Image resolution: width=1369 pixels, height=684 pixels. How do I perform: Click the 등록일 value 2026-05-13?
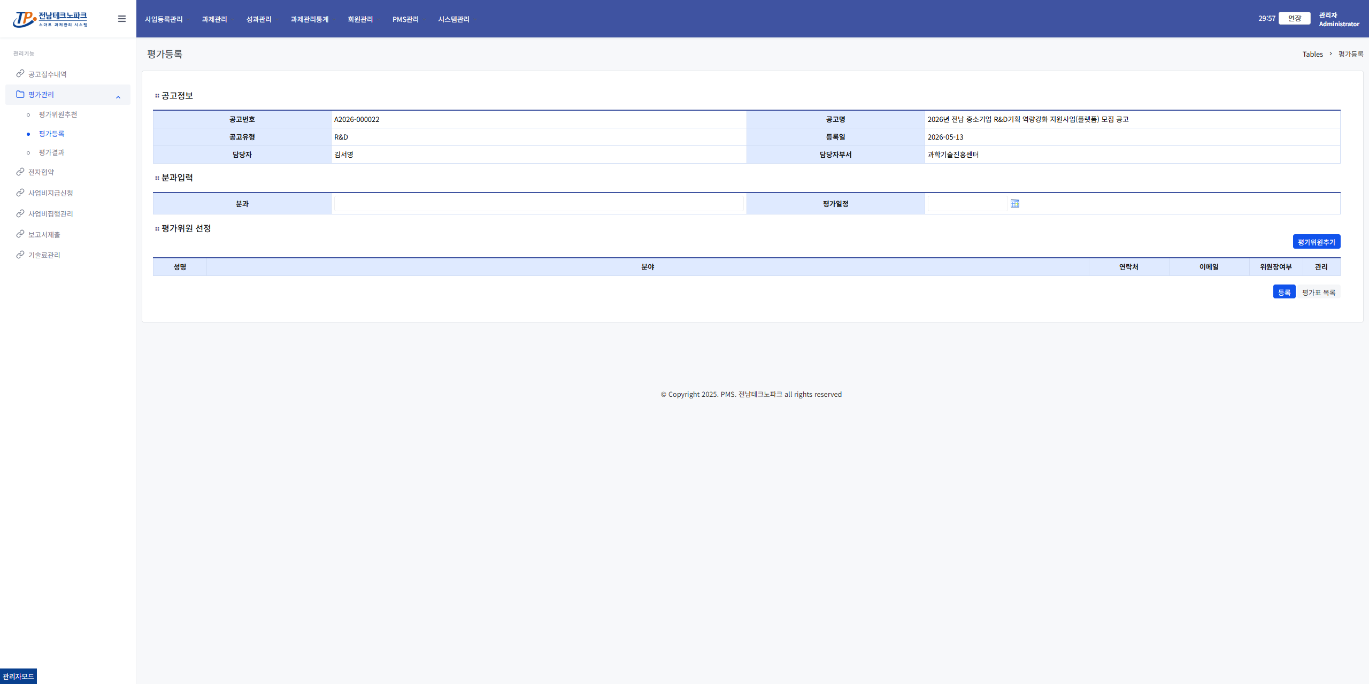tap(945, 137)
